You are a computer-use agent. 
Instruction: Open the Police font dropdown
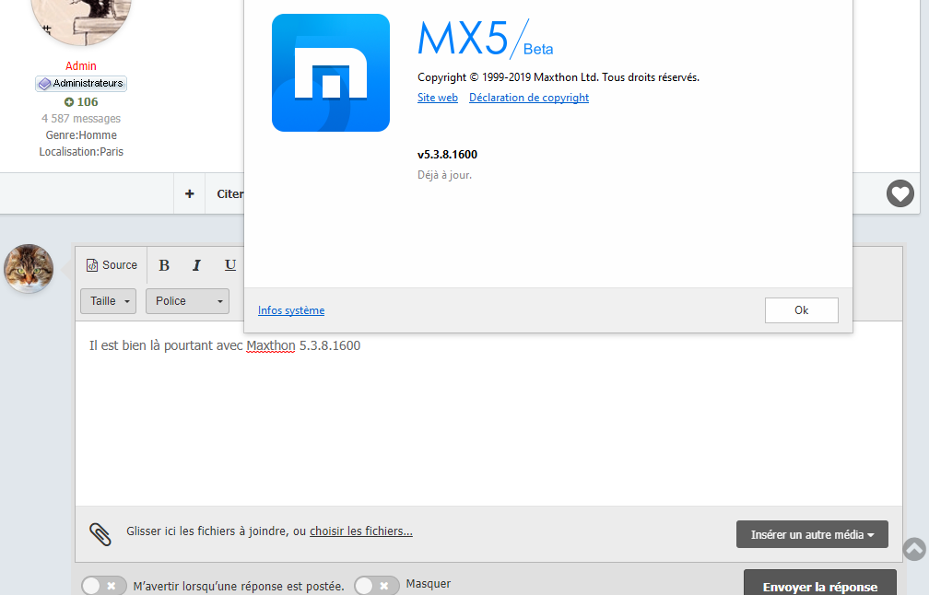point(187,301)
